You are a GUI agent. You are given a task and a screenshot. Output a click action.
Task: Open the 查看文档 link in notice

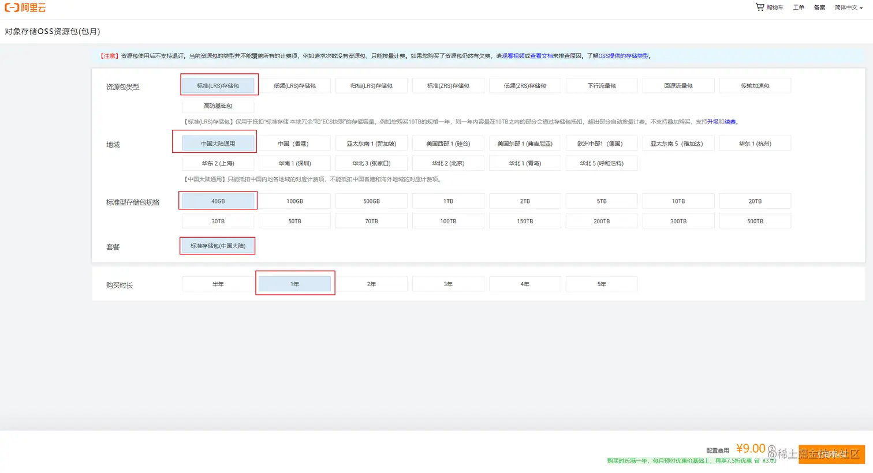coord(542,56)
